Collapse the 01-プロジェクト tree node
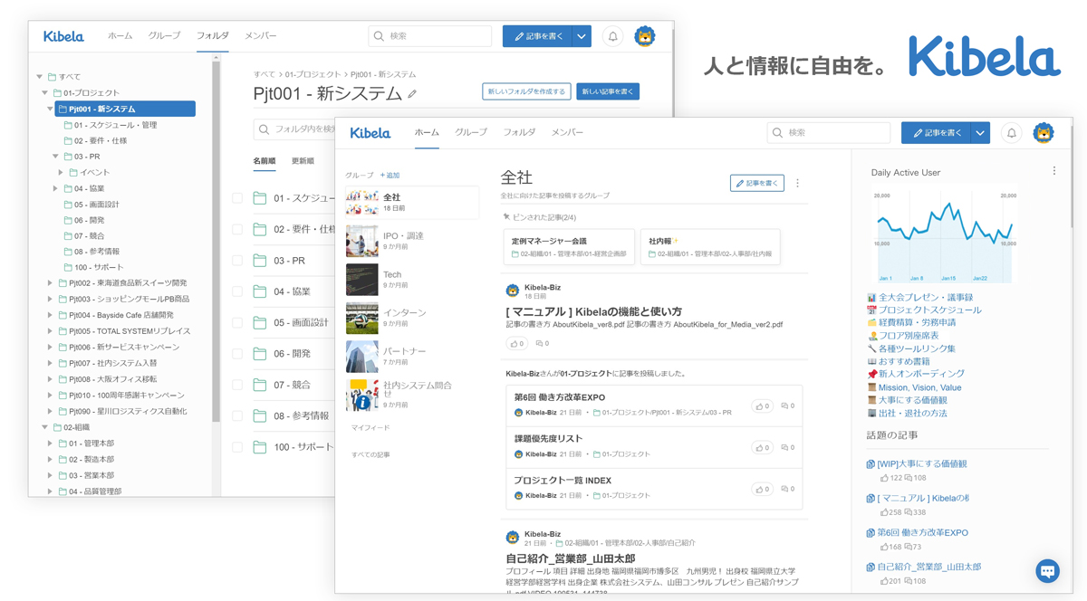This screenshot has width=1087, height=601. (x=45, y=93)
